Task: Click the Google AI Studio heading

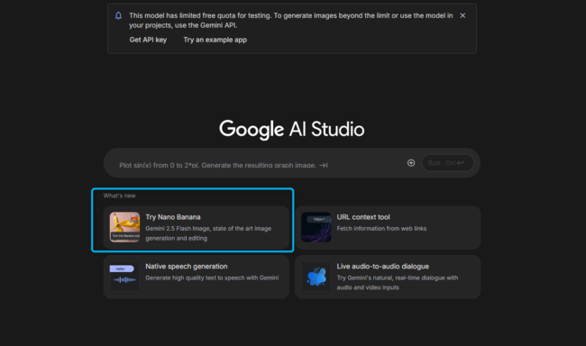Action: pos(291,129)
